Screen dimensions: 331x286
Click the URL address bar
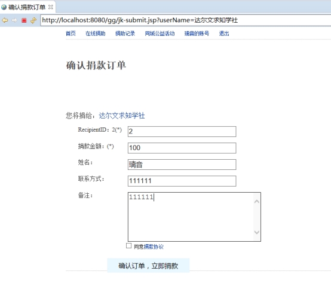pos(186,20)
